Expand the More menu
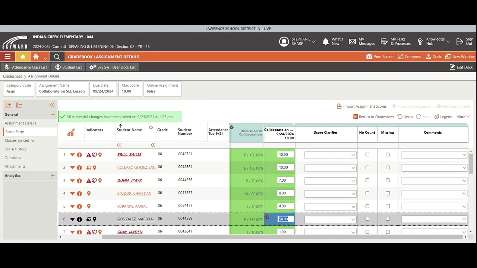Viewport: 477px width, 268px height. (463, 117)
